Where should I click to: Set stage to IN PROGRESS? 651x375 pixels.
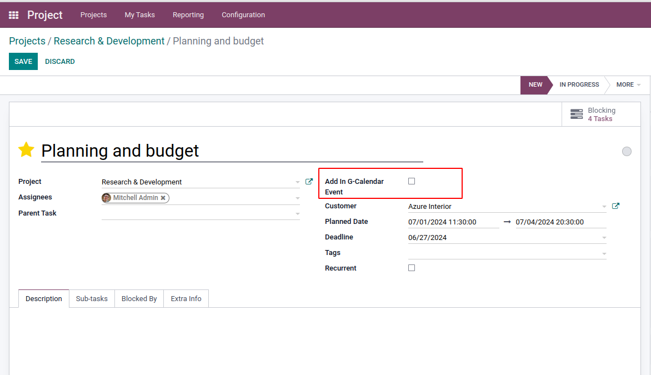point(579,85)
